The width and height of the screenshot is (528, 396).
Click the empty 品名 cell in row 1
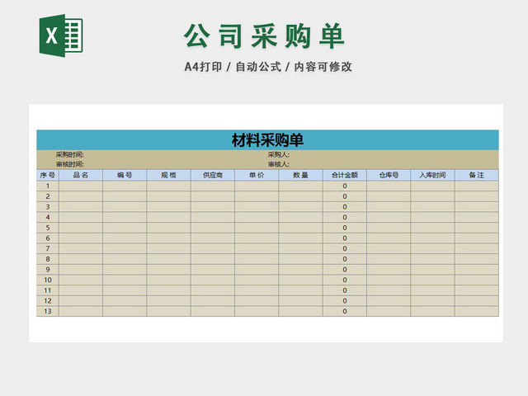click(x=81, y=186)
